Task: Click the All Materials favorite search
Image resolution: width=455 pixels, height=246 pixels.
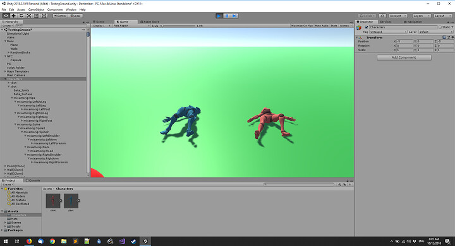Action: [19, 192]
